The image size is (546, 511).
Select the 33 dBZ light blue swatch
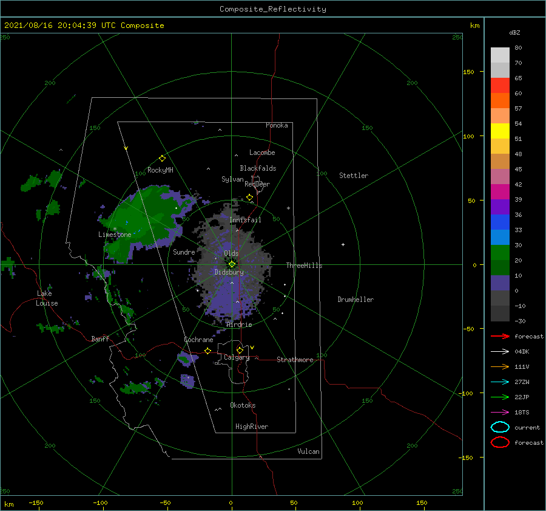tap(500, 237)
